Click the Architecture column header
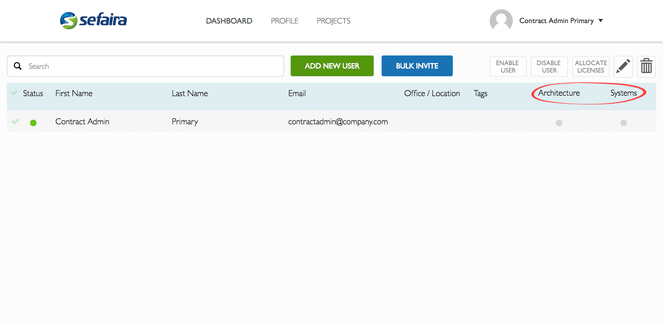Viewport: 663px width, 324px height. [559, 93]
